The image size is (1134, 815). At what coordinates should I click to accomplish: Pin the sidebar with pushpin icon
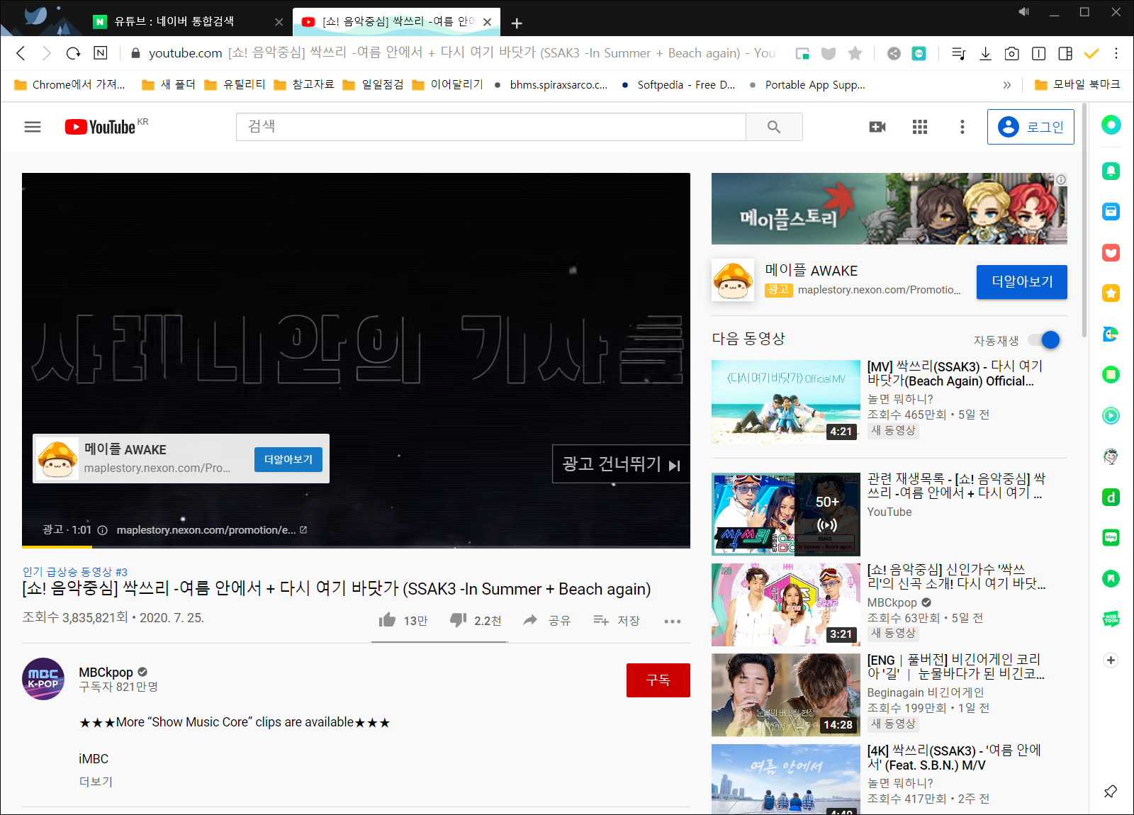tap(1111, 791)
